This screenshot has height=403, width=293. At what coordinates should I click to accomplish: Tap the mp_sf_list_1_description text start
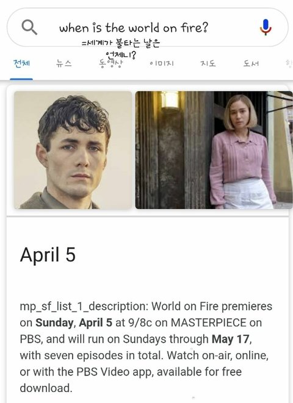(x=84, y=306)
